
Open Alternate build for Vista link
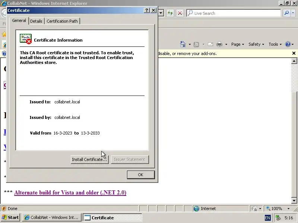coord(70,193)
